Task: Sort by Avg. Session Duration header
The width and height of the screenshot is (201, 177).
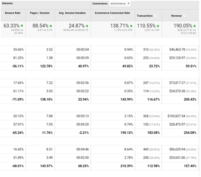Action: pyautogui.click(x=72, y=13)
